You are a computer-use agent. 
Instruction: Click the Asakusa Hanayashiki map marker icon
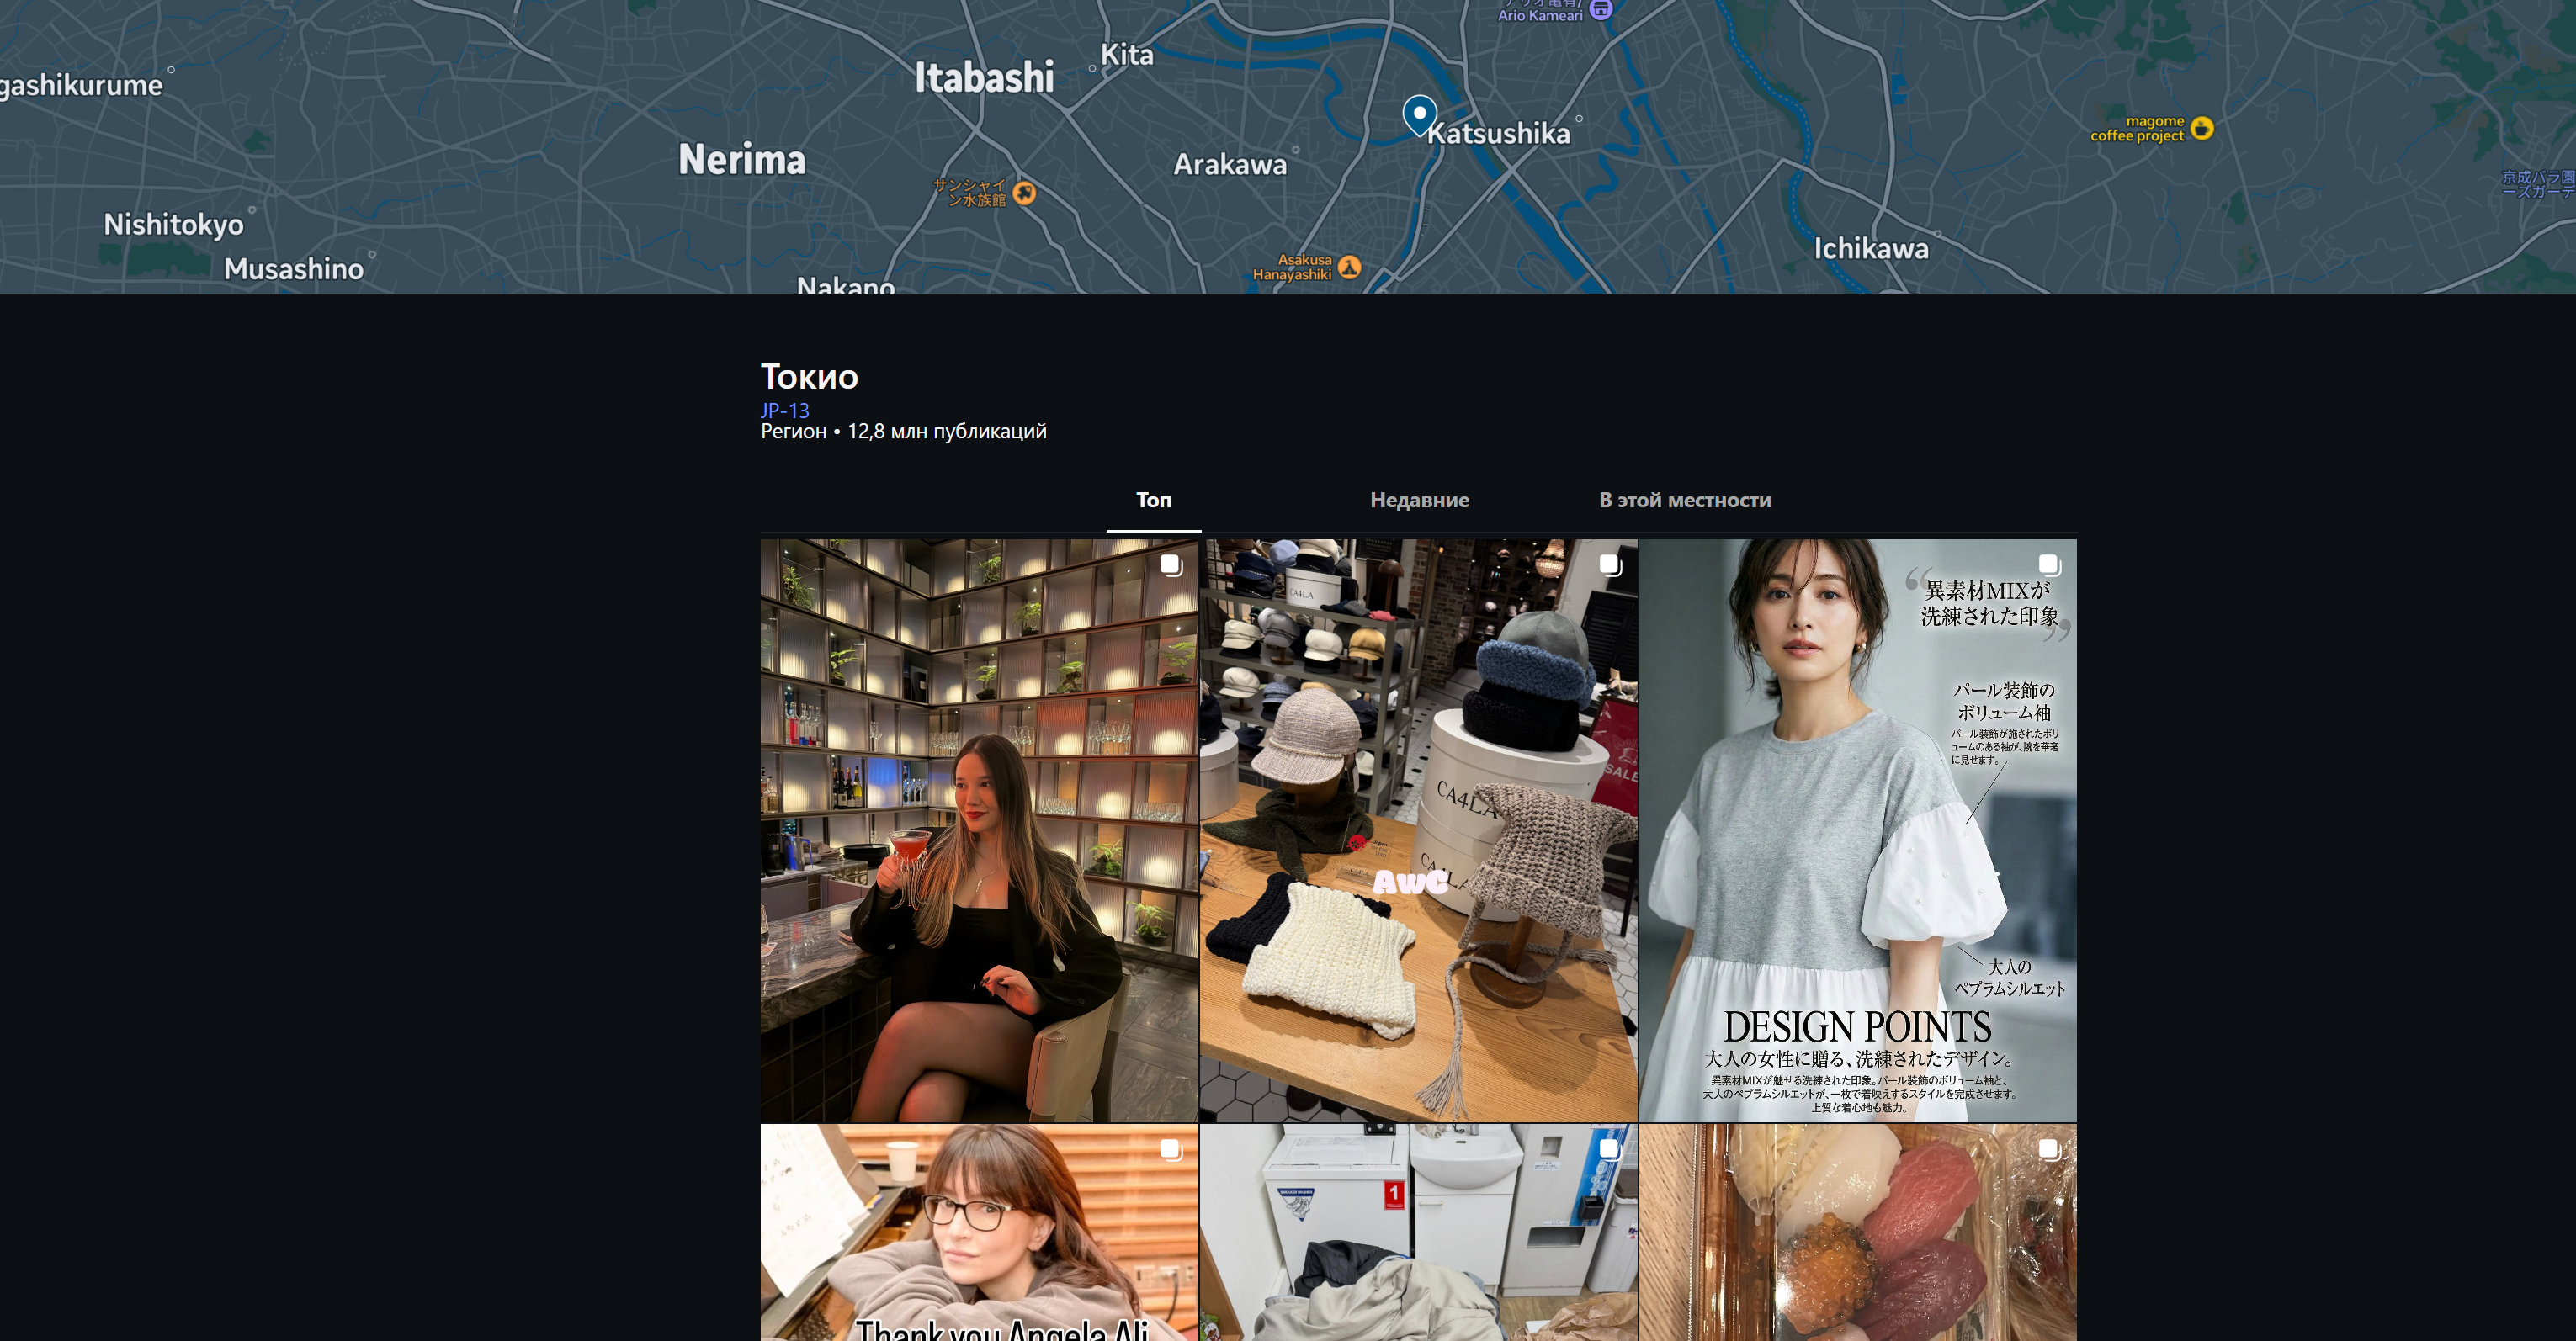pos(1349,267)
